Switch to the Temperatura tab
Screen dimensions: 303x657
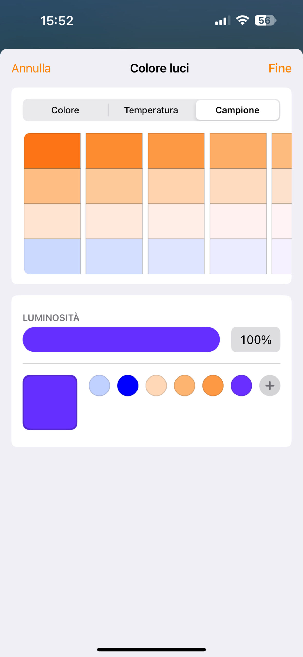click(x=151, y=110)
